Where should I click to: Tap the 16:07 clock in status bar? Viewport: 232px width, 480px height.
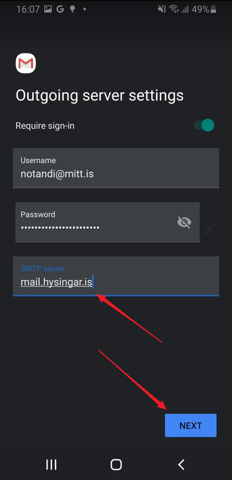pyautogui.click(x=28, y=10)
